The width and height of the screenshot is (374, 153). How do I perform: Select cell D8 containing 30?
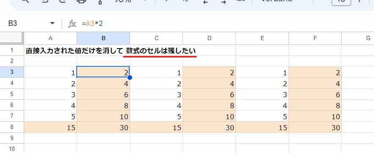(x=209, y=127)
